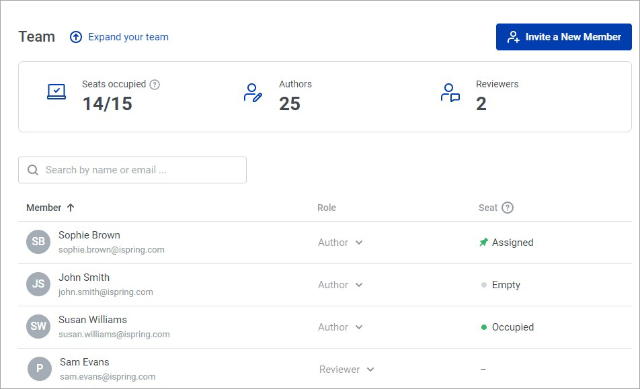
Task: Click Invite a New Member button
Action: click(x=563, y=37)
